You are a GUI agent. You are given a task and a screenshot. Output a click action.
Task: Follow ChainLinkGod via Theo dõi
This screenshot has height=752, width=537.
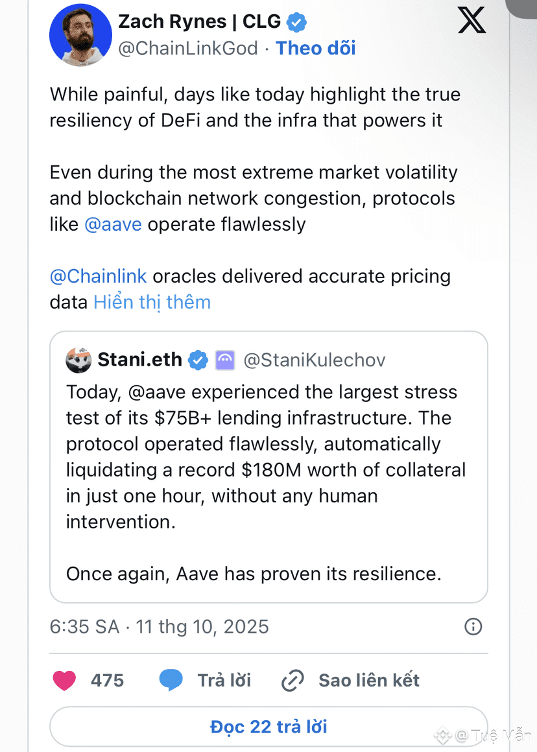click(315, 48)
